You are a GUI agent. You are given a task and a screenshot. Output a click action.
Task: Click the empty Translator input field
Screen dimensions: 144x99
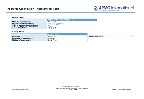click(118, 36)
